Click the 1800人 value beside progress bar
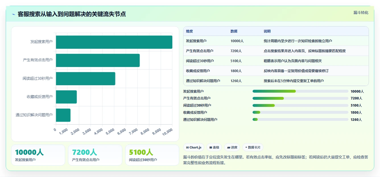 point(356,113)
